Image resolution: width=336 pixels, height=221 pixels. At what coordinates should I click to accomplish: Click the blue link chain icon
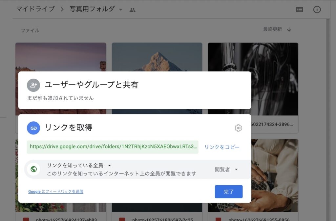coord(33,128)
